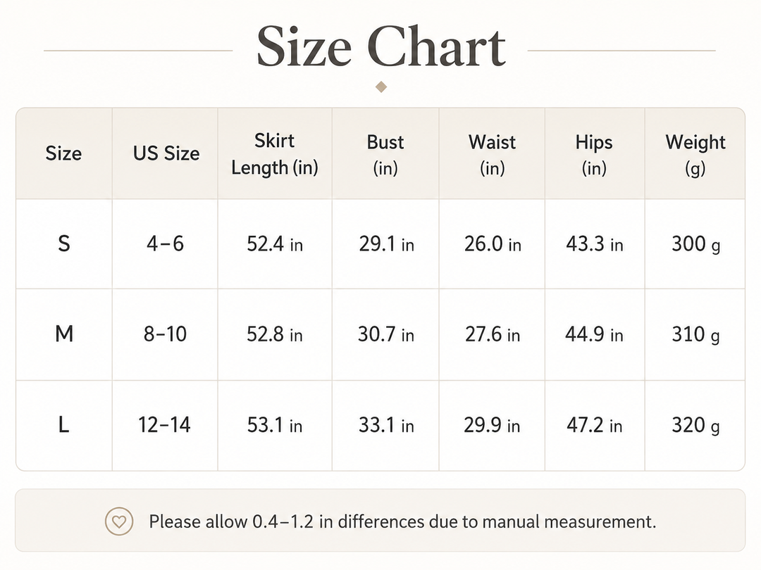The width and height of the screenshot is (761, 570).
Task: Click the diamond ornament under the title
Action: (x=381, y=87)
